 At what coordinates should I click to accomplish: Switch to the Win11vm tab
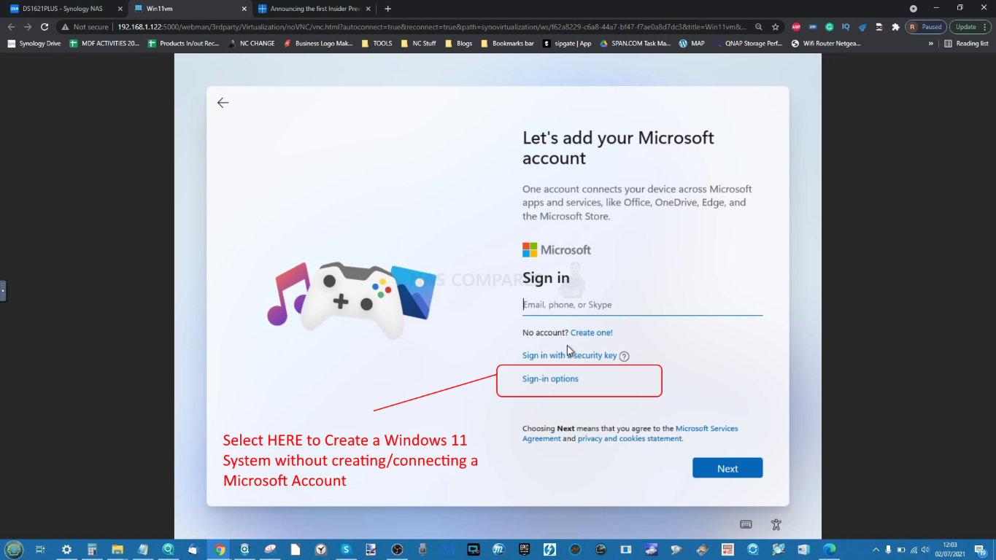[189, 9]
